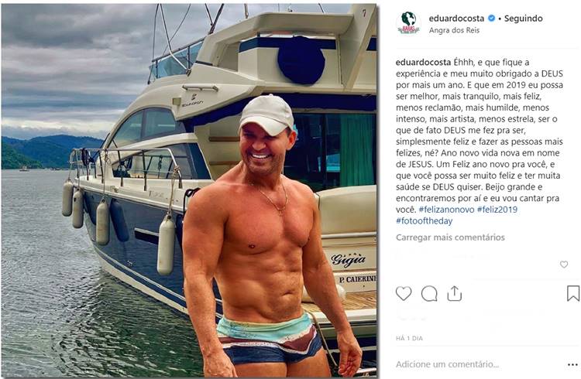Screen dimensions: 581x379
Task: Click the profile avatar picture
Action: (x=408, y=22)
